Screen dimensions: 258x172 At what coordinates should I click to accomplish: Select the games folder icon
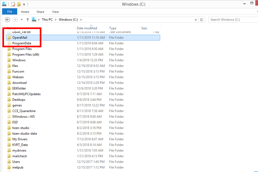coord(9,105)
